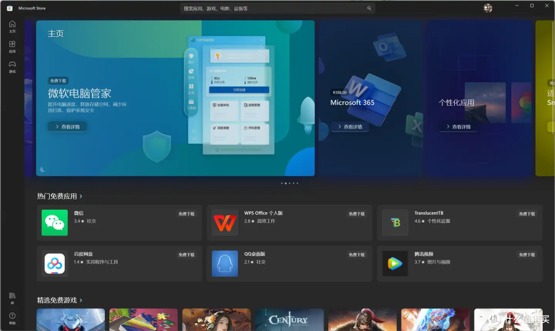Expand the 热门免费应用 section
Image resolution: width=555 pixels, height=331 pixels.
[60, 196]
